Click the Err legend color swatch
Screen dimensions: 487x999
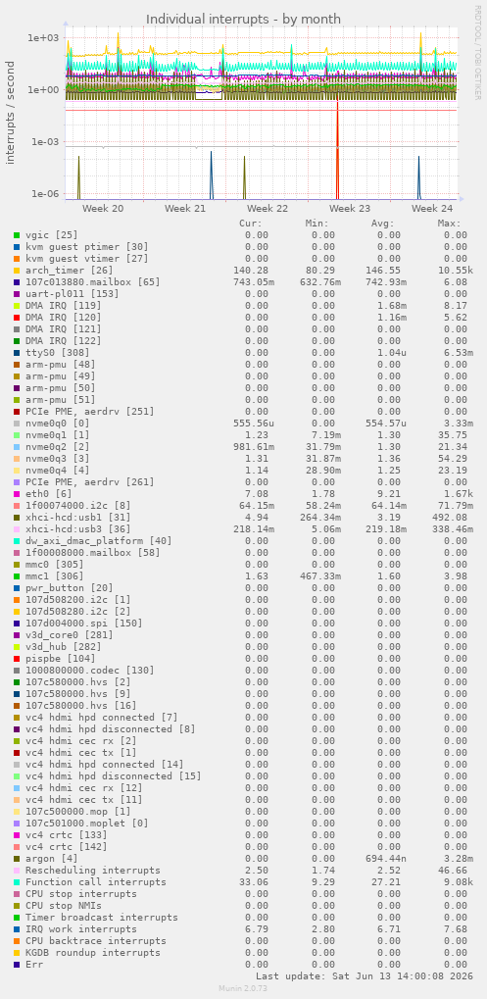(x=17, y=965)
